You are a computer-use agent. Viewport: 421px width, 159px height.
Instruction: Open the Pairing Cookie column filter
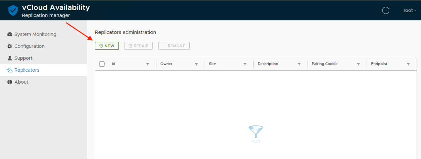[x=358, y=64]
